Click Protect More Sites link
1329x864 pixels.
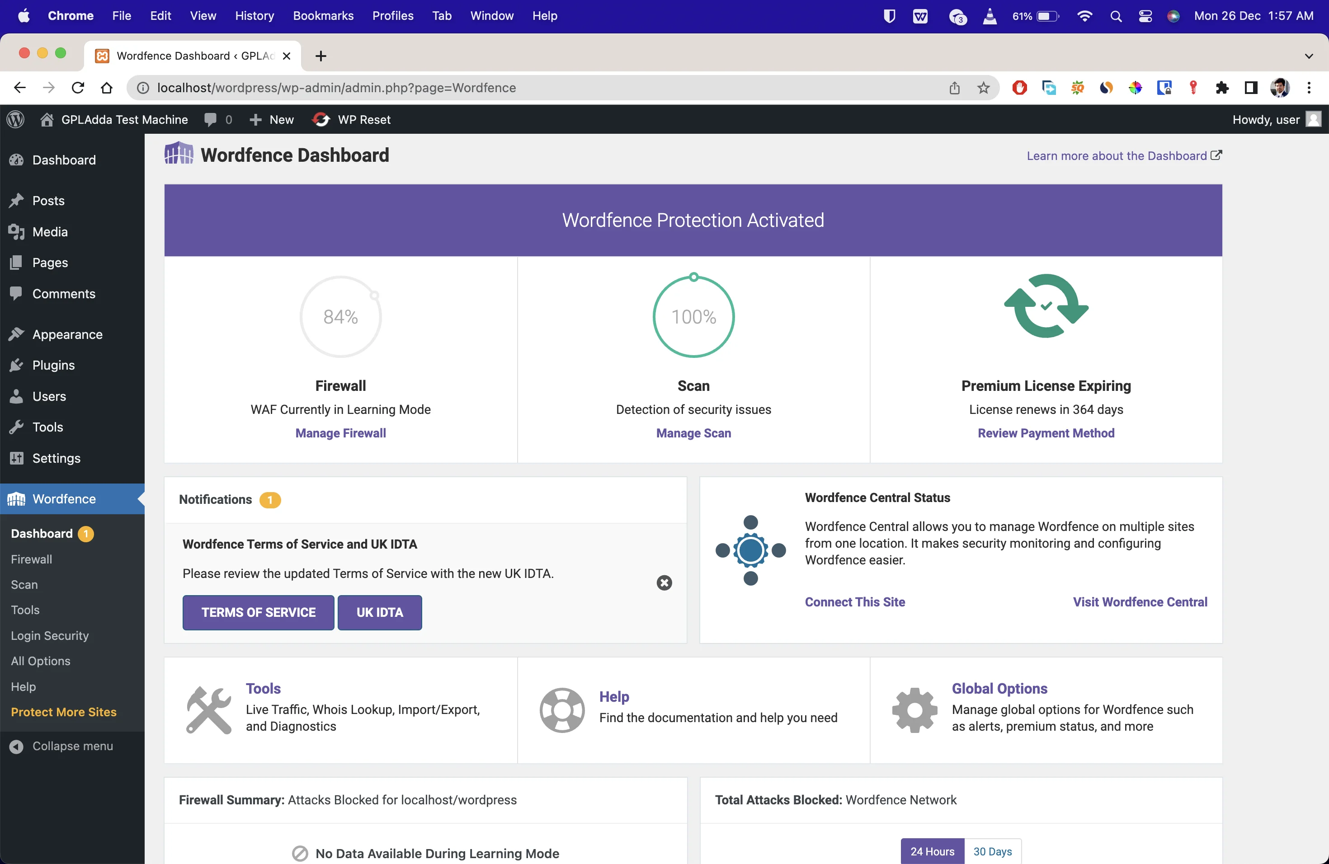point(64,712)
